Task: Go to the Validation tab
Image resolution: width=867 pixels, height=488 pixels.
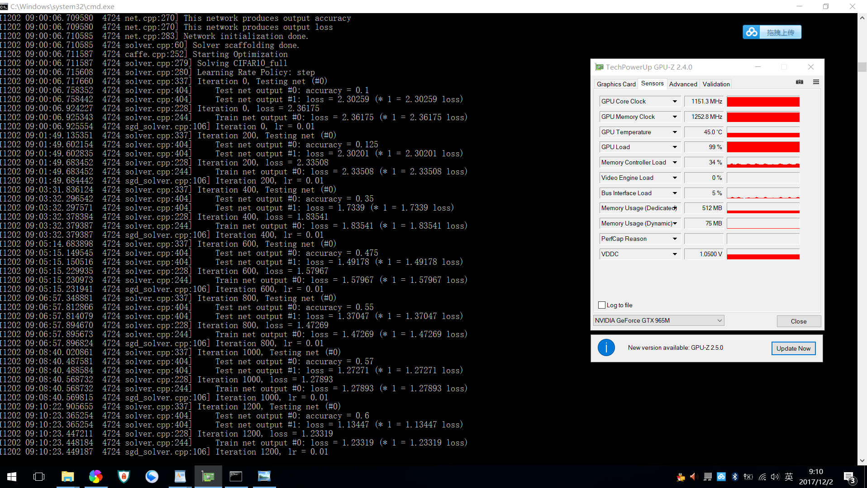Action: (x=716, y=84)
